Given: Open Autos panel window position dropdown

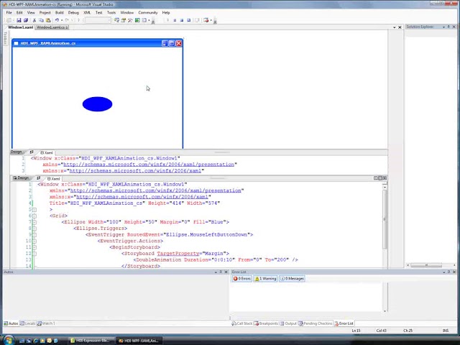Looking at the screenshot, I should pyautogui.click(x=216, y=272).
